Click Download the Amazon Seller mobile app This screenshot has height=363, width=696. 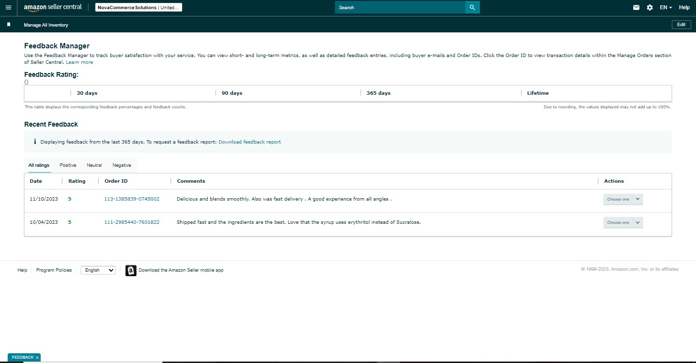181,270
